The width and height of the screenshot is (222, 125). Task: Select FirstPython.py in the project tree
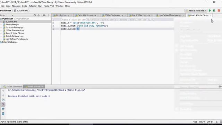pyautogui.click(x=12, y=25)
